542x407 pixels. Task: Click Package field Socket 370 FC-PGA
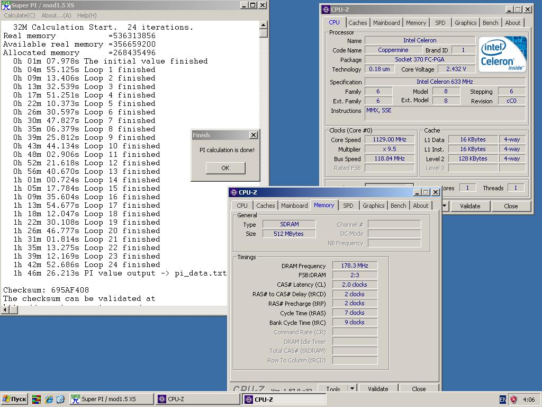[x=420, y=59]
